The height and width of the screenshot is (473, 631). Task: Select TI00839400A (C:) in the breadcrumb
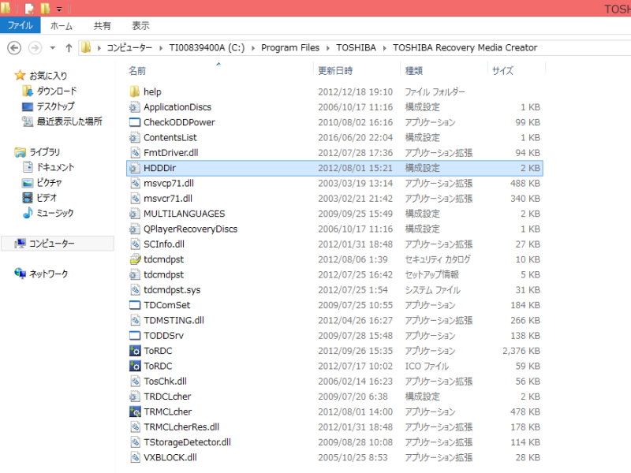[x=207, y=48]
